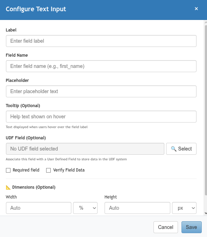Click 'Associate this field with a User Defined Field' hint
This screenshot has height=237, width=207.
click(x=66, y=159)
